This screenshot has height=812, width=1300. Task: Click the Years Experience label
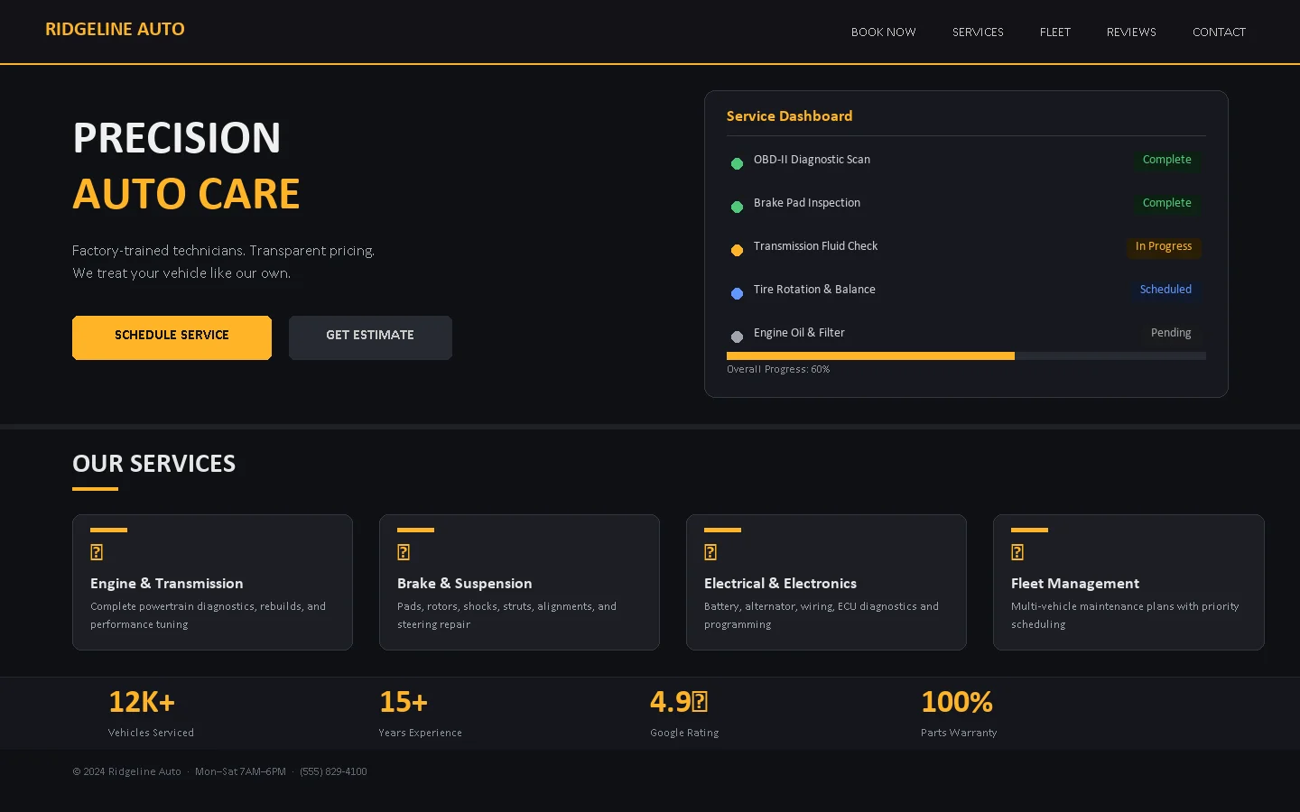tap(421, 733)
